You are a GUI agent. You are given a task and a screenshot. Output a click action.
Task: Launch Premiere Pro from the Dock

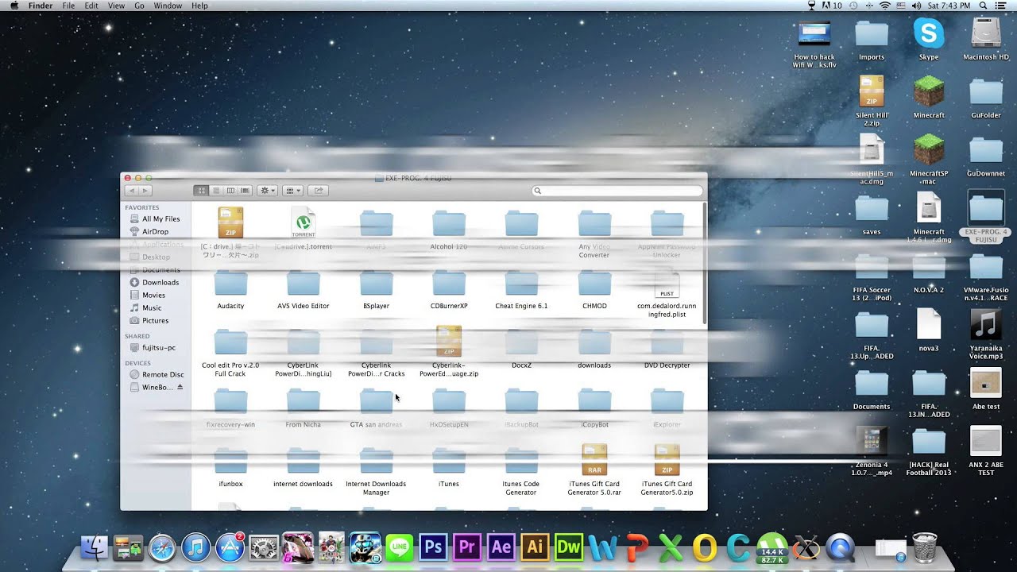(467, 547)
